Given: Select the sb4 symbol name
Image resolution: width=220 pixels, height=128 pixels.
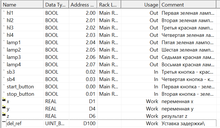Looking at the screenshot, I should (x=11, y=79).
